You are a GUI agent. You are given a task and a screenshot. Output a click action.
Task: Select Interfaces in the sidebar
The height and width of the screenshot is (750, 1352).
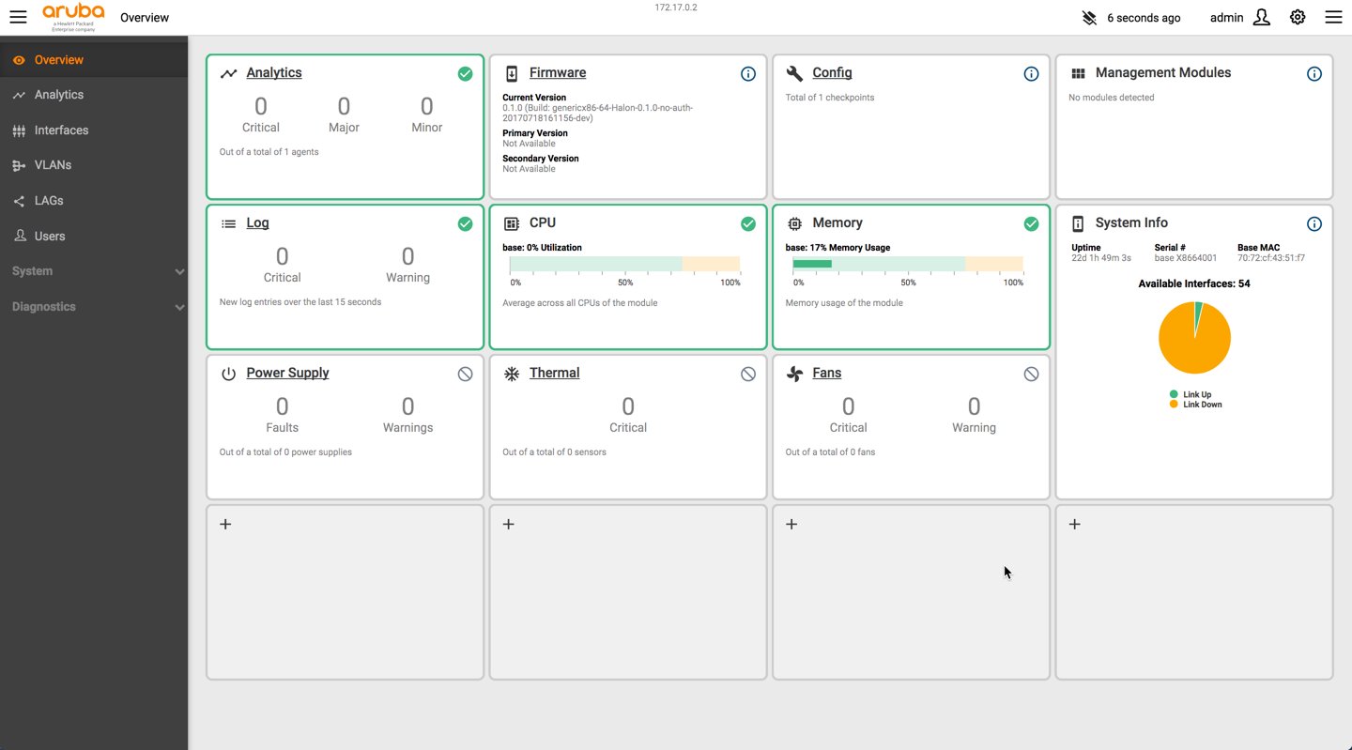tap(61, 130)
